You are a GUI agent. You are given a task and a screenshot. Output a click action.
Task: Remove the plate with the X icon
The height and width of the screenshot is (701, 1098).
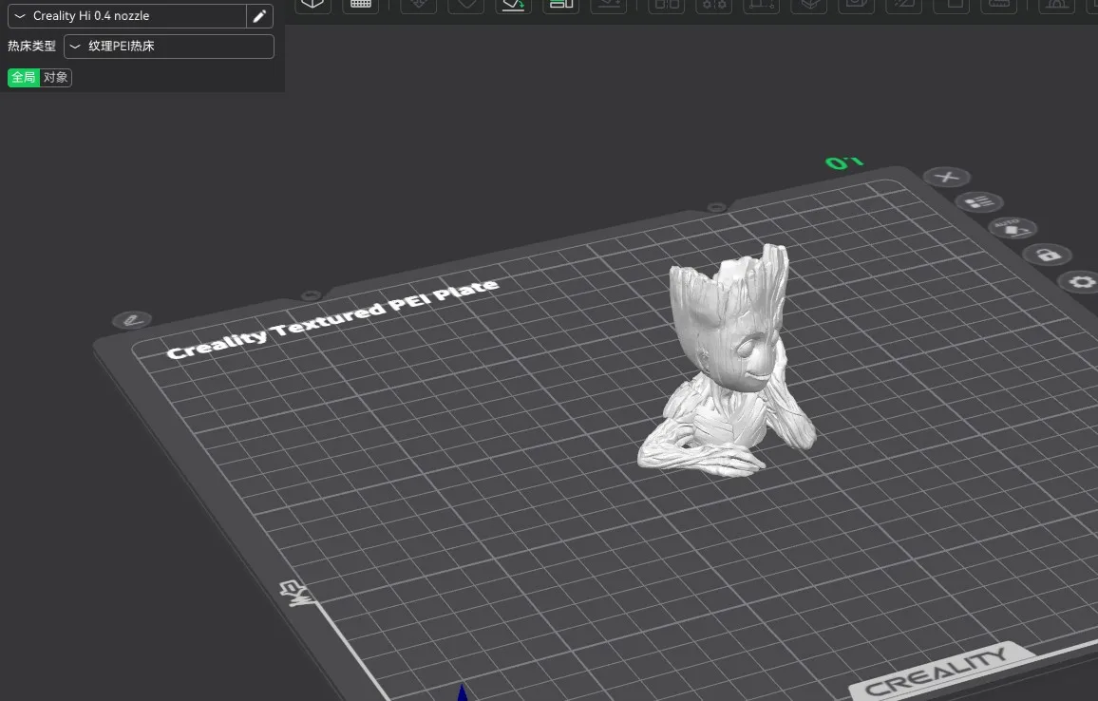point(947,178)
